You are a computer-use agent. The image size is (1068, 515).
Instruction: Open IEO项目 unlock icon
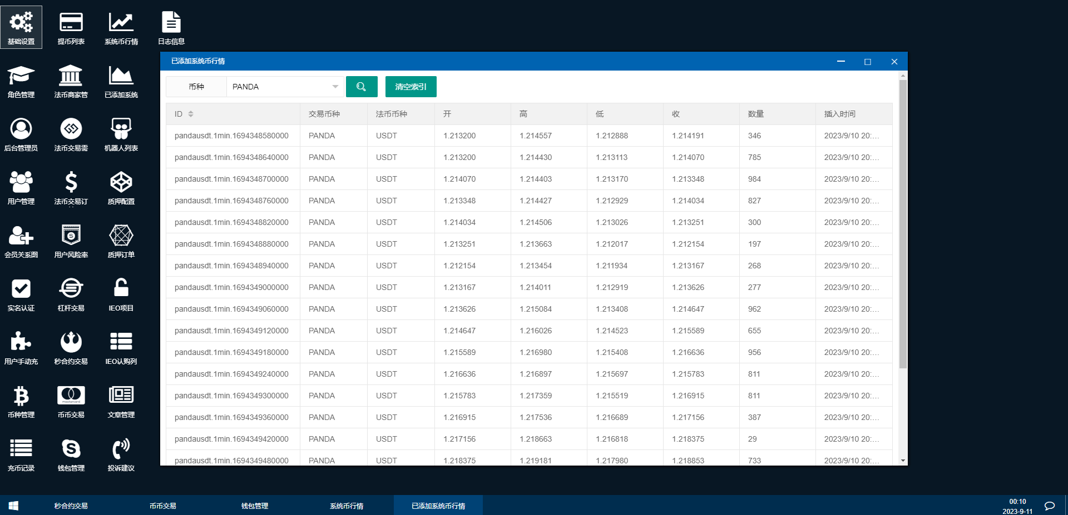tap(121, 289)
